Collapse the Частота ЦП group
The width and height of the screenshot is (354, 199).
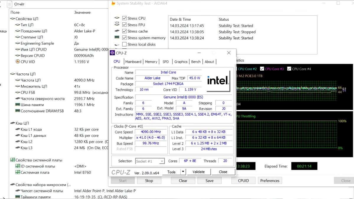pyautogui.click(x=12, y=74)
